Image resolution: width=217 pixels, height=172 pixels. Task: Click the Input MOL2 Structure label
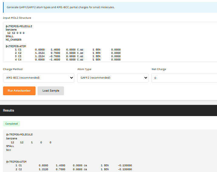[17, 18]
